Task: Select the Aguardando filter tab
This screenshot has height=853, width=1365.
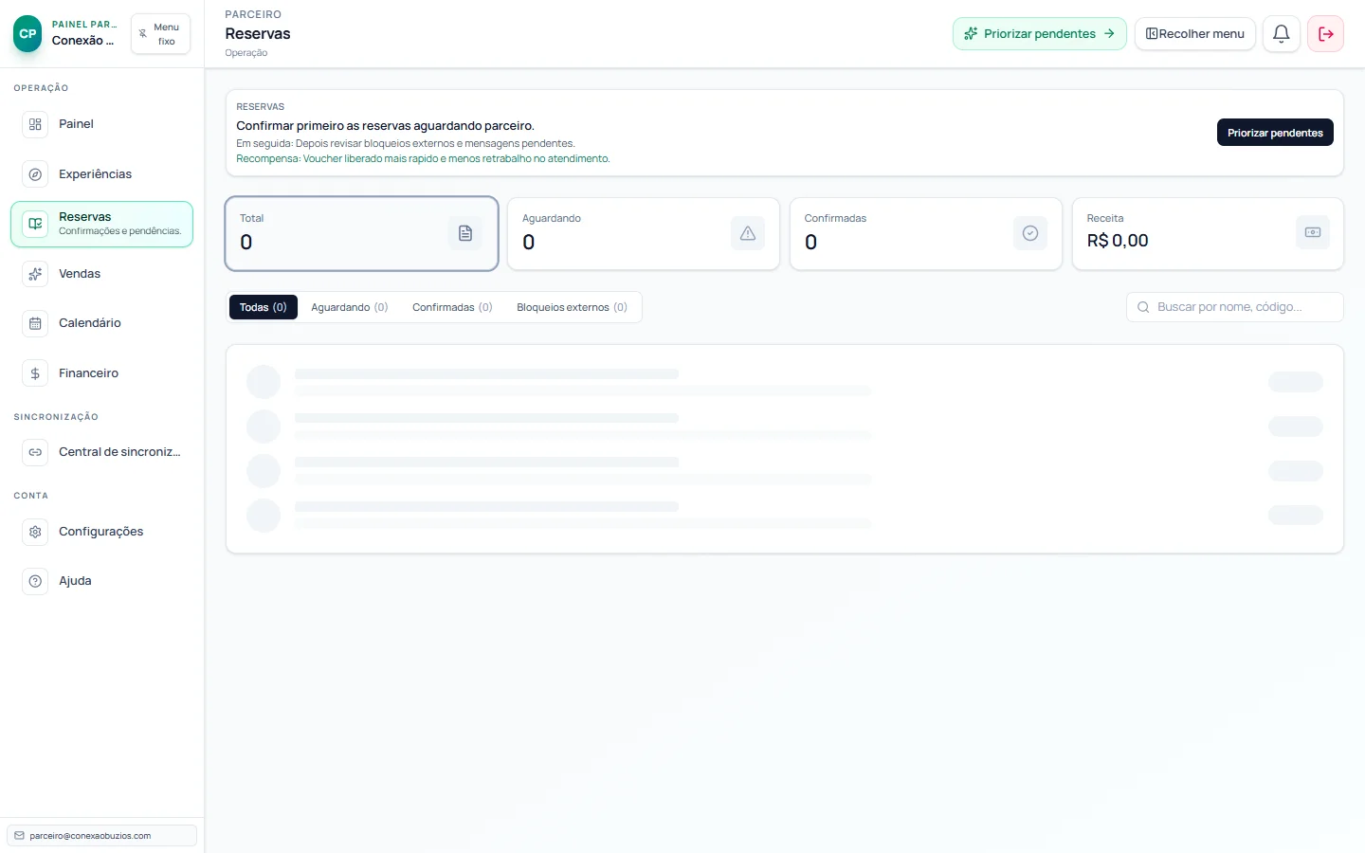Action: coord(349,307)
